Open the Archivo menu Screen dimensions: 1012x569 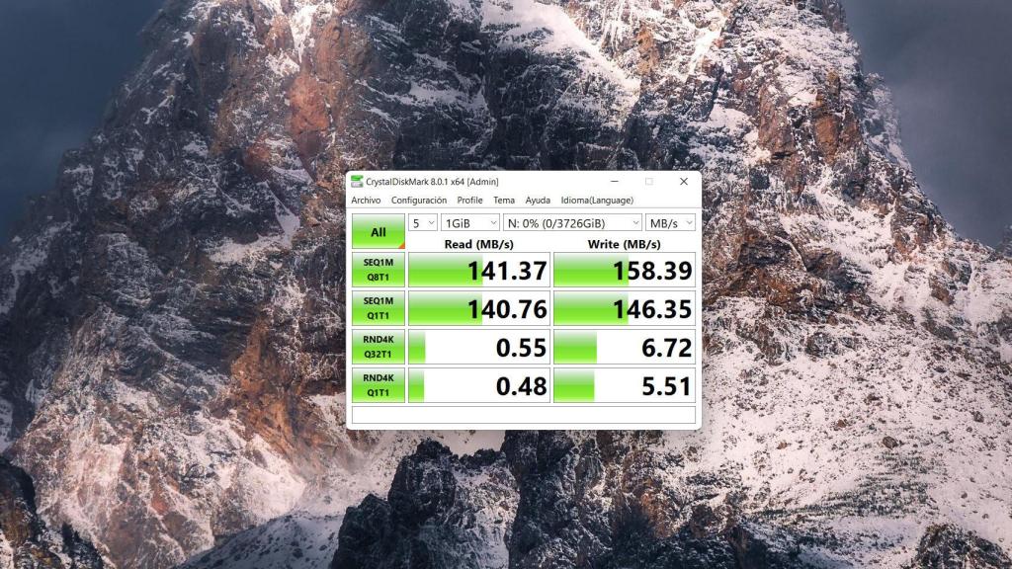tap(366, 201)
